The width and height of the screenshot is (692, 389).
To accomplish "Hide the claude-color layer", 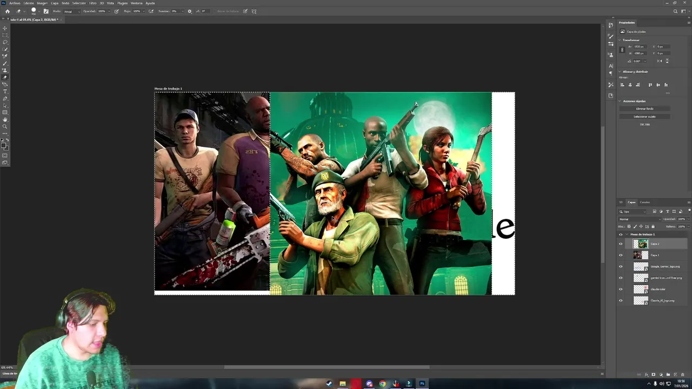I will (621, 289).
